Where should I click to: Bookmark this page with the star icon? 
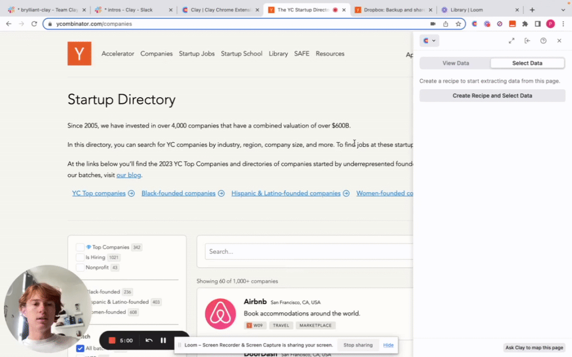tap(458, 24)
